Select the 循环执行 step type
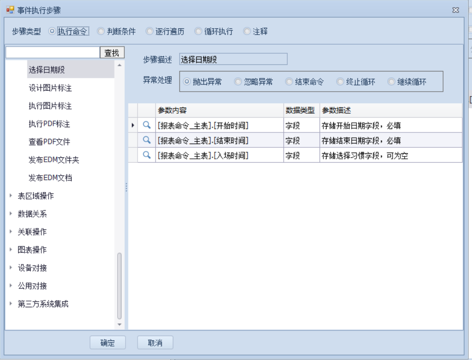The image size is (472, 360). coord(198,31)
